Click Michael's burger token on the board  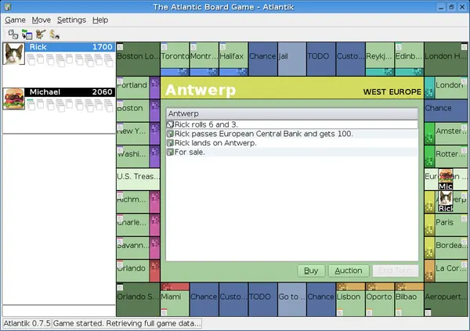pos(446,179)
